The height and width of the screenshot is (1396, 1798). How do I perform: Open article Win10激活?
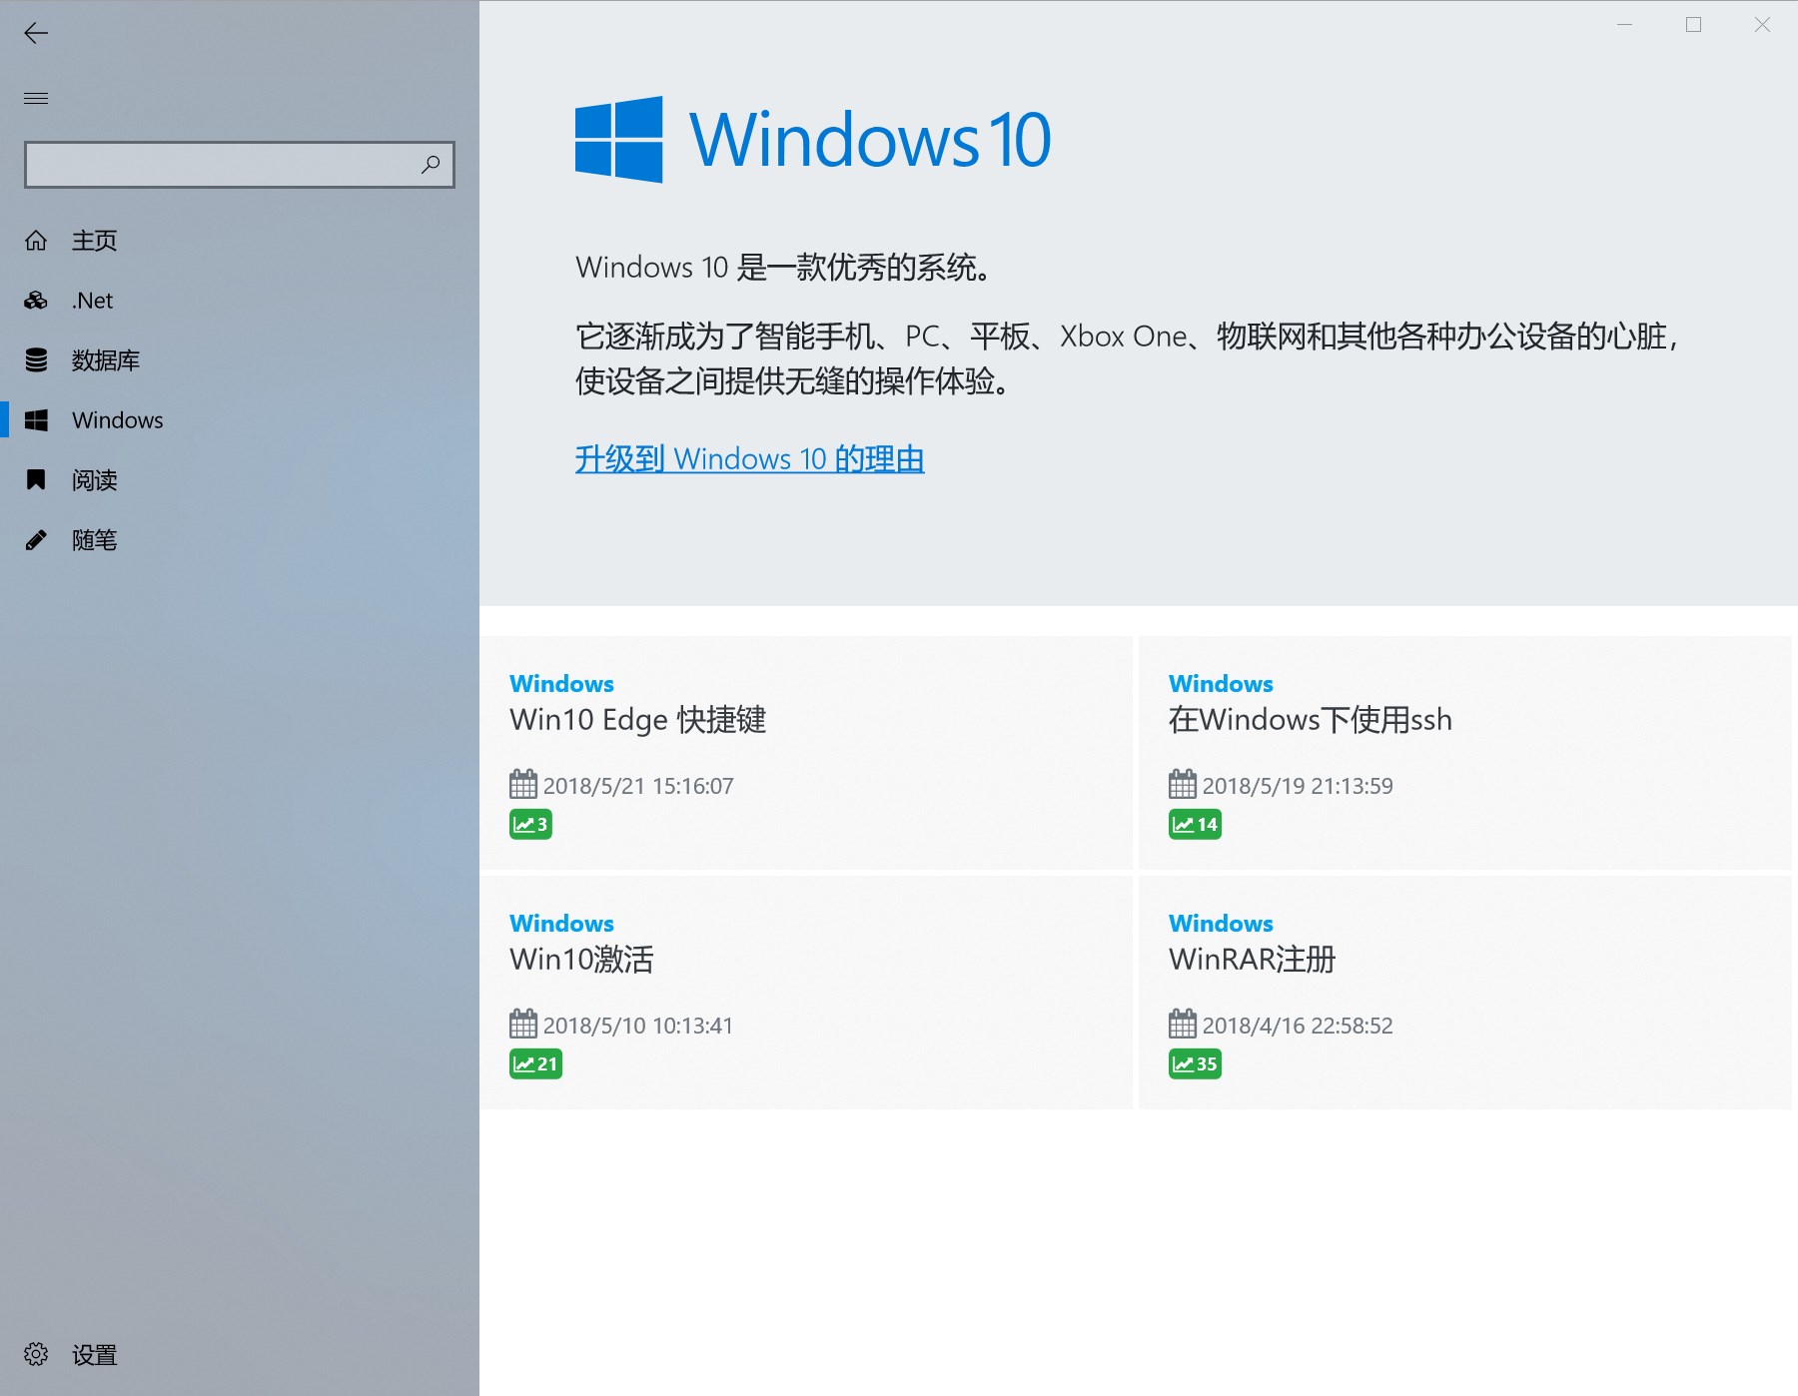coord(581,960)
